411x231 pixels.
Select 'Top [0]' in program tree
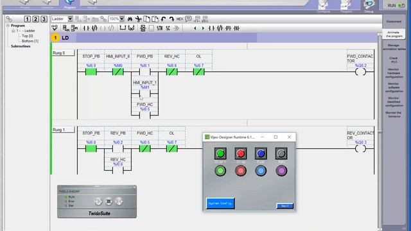[28, 36]
